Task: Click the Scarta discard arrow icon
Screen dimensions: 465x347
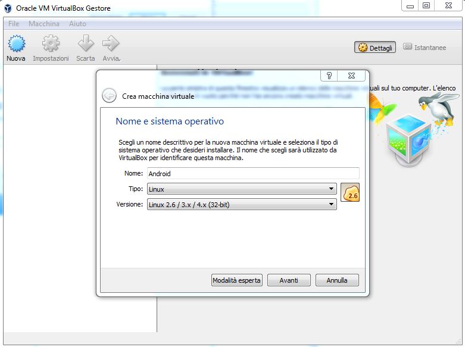Action: pos(86,45)
